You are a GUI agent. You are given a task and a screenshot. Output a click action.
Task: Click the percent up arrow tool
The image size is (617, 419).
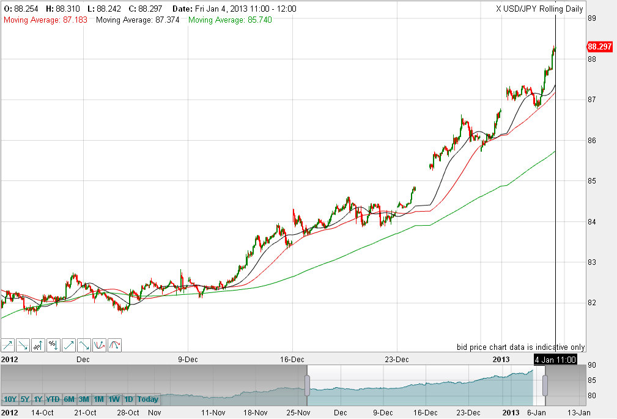(x=38, y=346)
